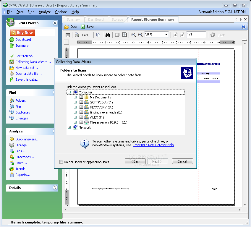Click Open a data file in sidebar
The height and width of the screenshot is (227, 251).
coord(28,74)
